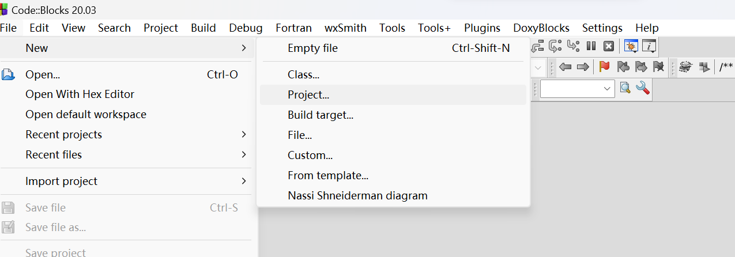The height and width of the screenshot is (257, 735).
Task: Open the debugger Info window icon
Action: click(649, 46)
